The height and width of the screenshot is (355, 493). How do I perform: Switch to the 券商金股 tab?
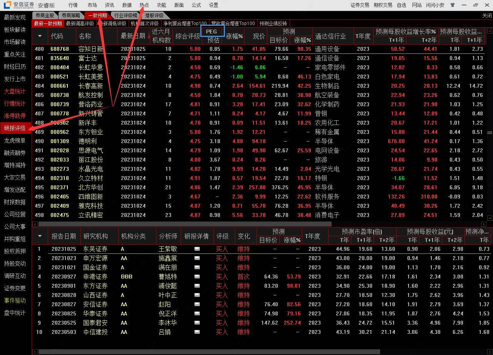[x=45, y=15]
